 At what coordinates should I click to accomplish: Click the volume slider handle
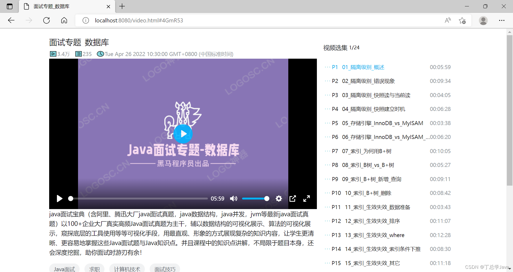click(267, 198)
